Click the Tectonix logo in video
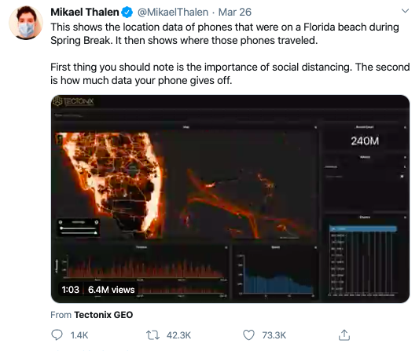Viewport: 419px width, 351px height. click(x=73, y=101)
